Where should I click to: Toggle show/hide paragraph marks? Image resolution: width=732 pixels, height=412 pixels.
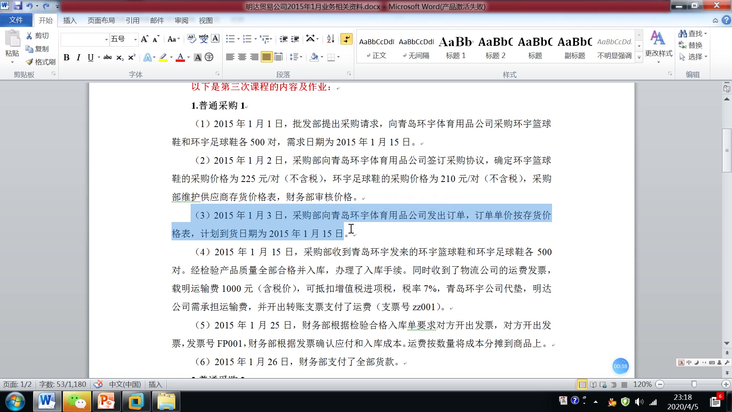[347, 39]
